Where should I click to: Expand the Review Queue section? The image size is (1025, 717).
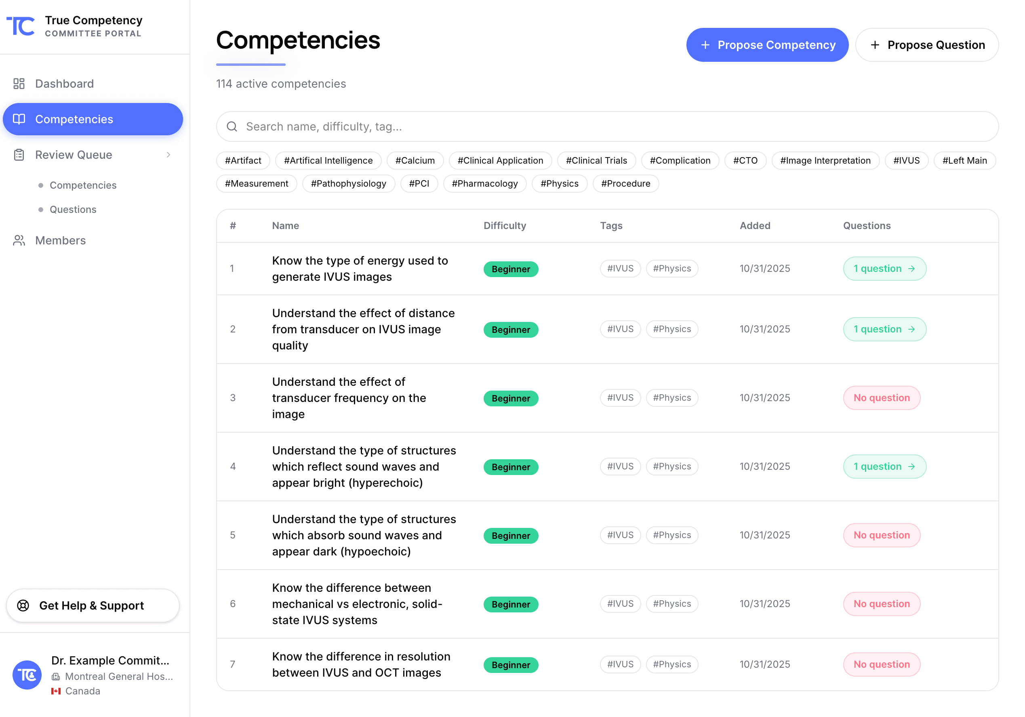(168, 154)
